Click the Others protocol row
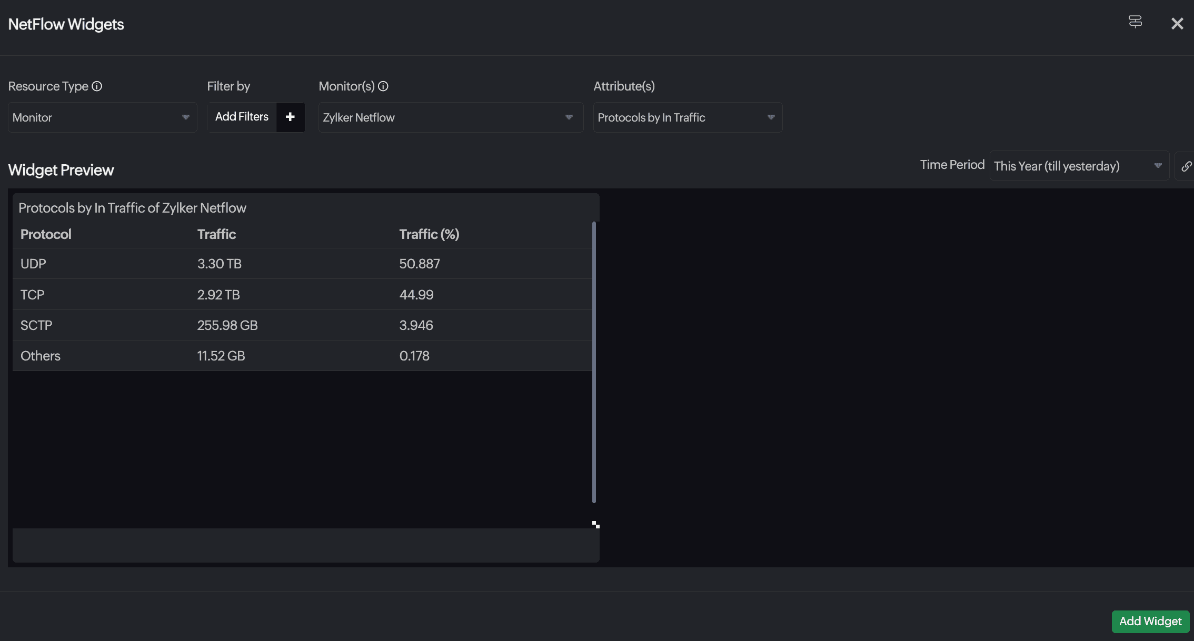Viewport: 1194px width, 641px height. pos(302,356)
